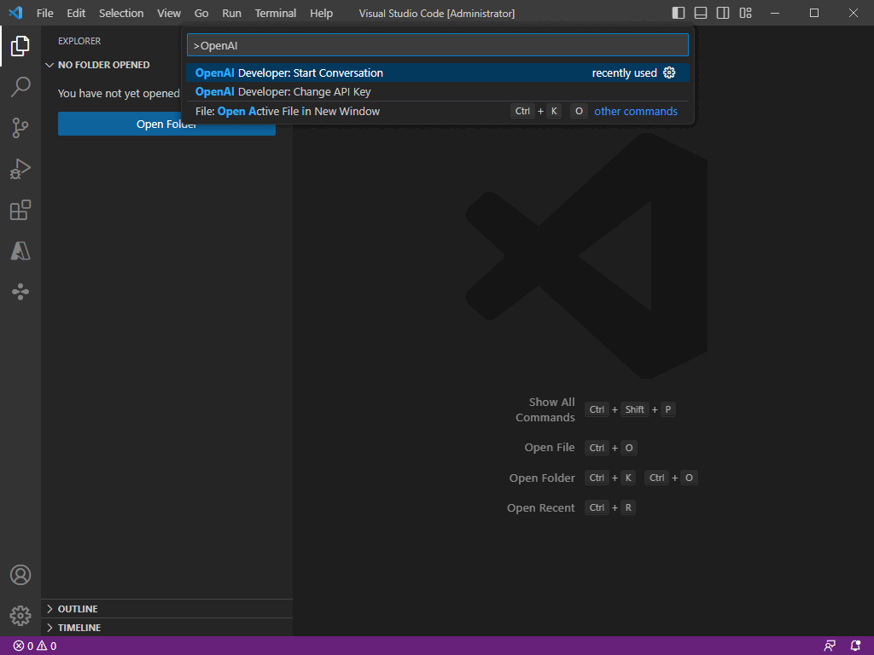This screenshot has width=874, height=655.
Task: Open the Search view icon
Action: pos(20,87)
